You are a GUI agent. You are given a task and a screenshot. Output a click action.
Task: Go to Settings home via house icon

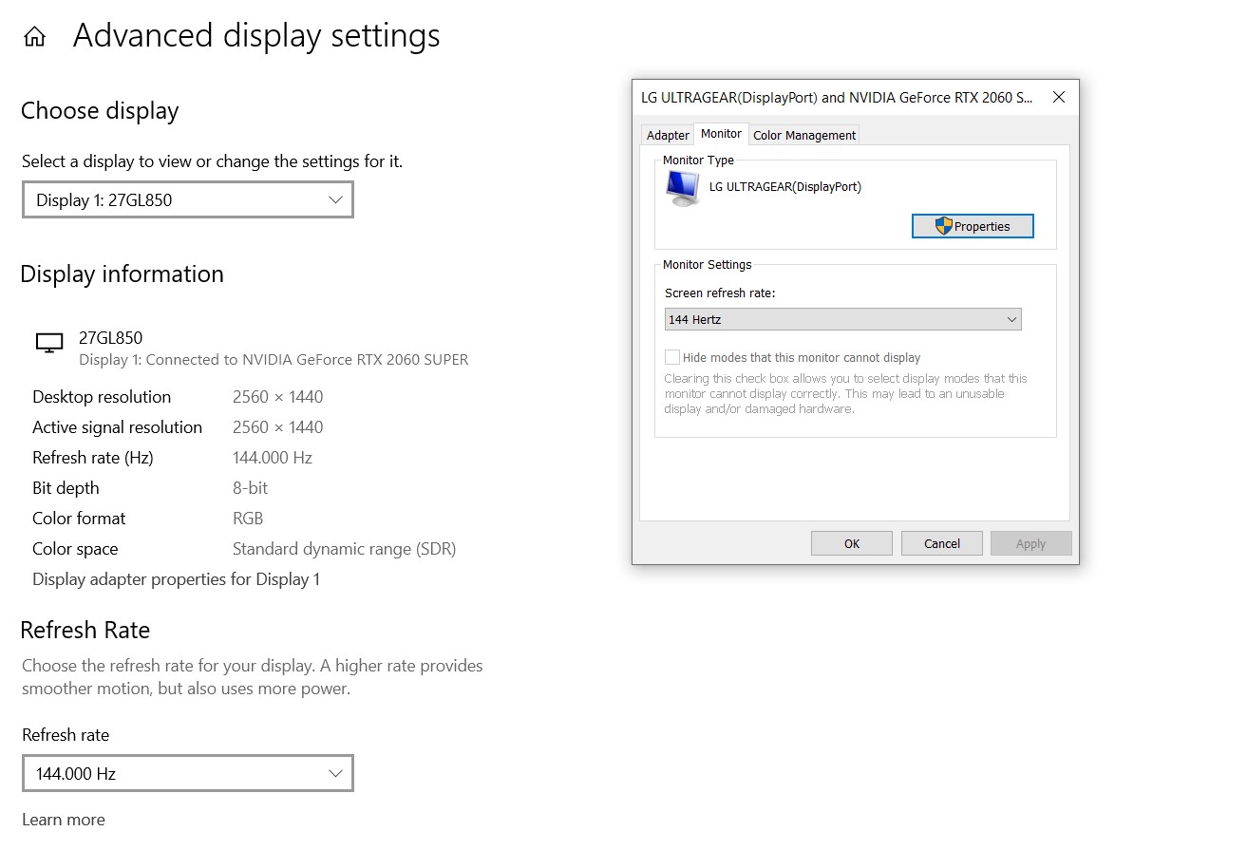[x=34, y=37]
